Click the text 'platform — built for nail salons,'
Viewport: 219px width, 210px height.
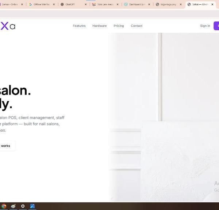pyautogui.click(x=31, y=124)
